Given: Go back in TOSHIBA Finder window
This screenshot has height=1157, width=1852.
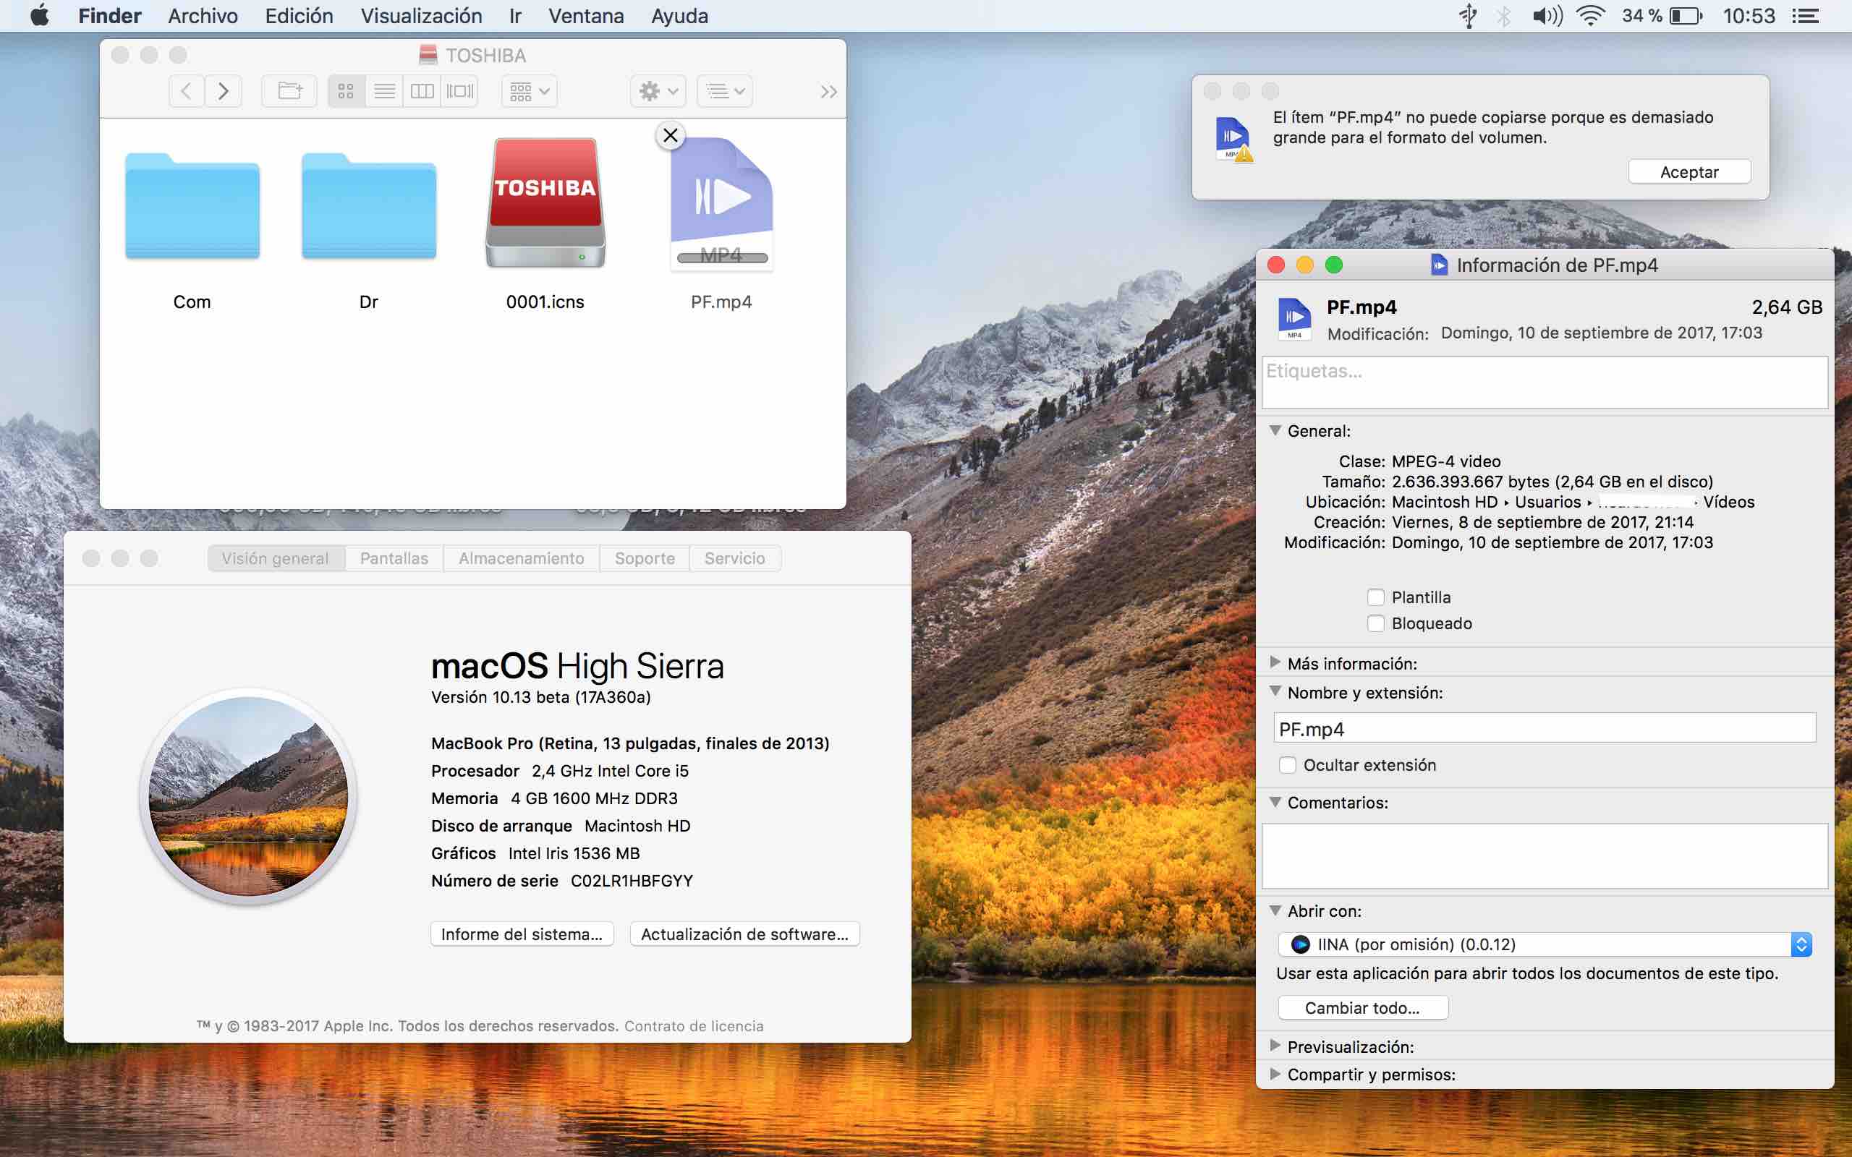Looking at the screenshot, I should [x=186, y=92].
